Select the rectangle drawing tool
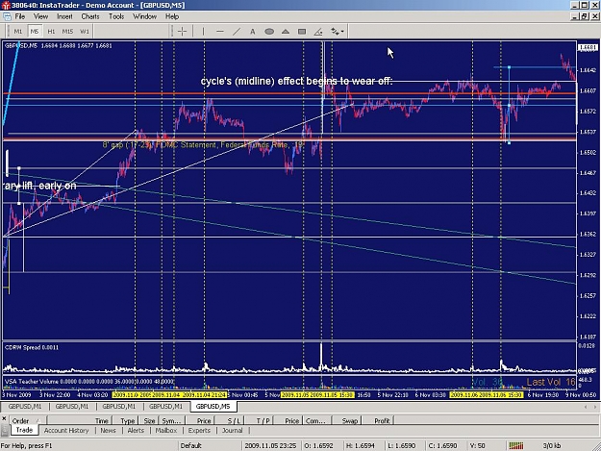 [x=302, y=32]
